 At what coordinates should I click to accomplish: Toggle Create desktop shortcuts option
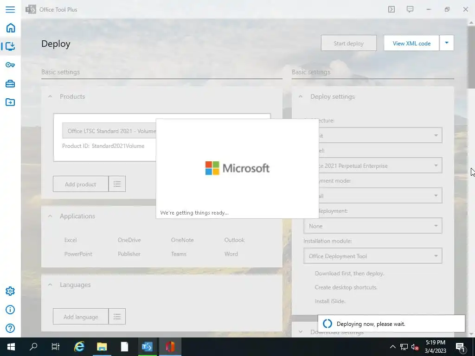coord(346,287)
